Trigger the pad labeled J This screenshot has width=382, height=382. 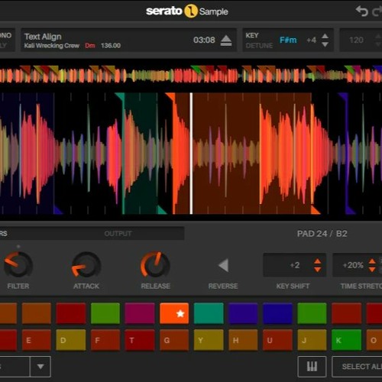(x=312, y=340)
